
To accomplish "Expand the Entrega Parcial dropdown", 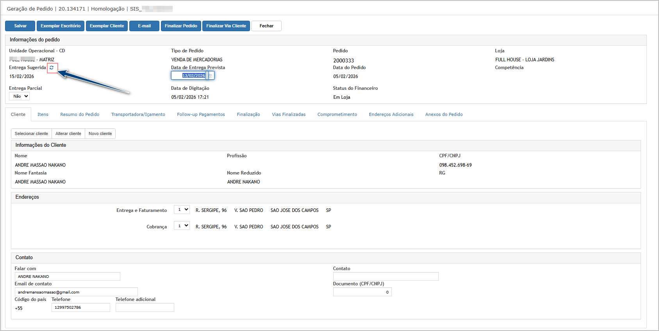I will click(x=19, y=96).
